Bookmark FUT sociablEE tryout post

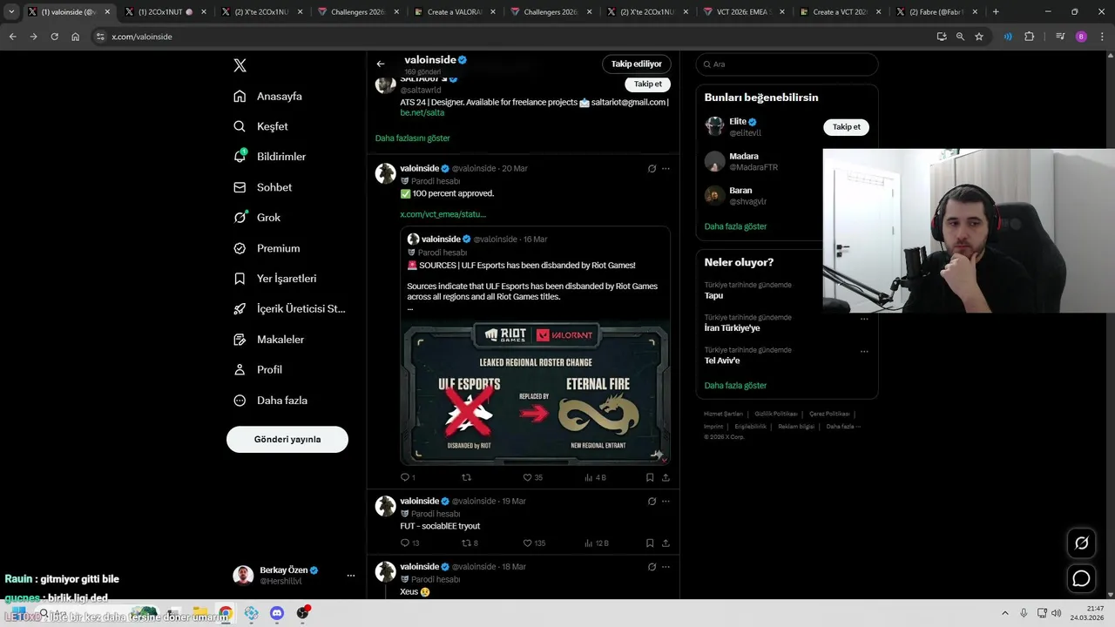point(650,543)
